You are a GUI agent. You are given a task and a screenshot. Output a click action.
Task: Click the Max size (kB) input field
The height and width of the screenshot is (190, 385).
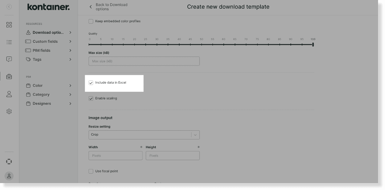coord(144,61)
